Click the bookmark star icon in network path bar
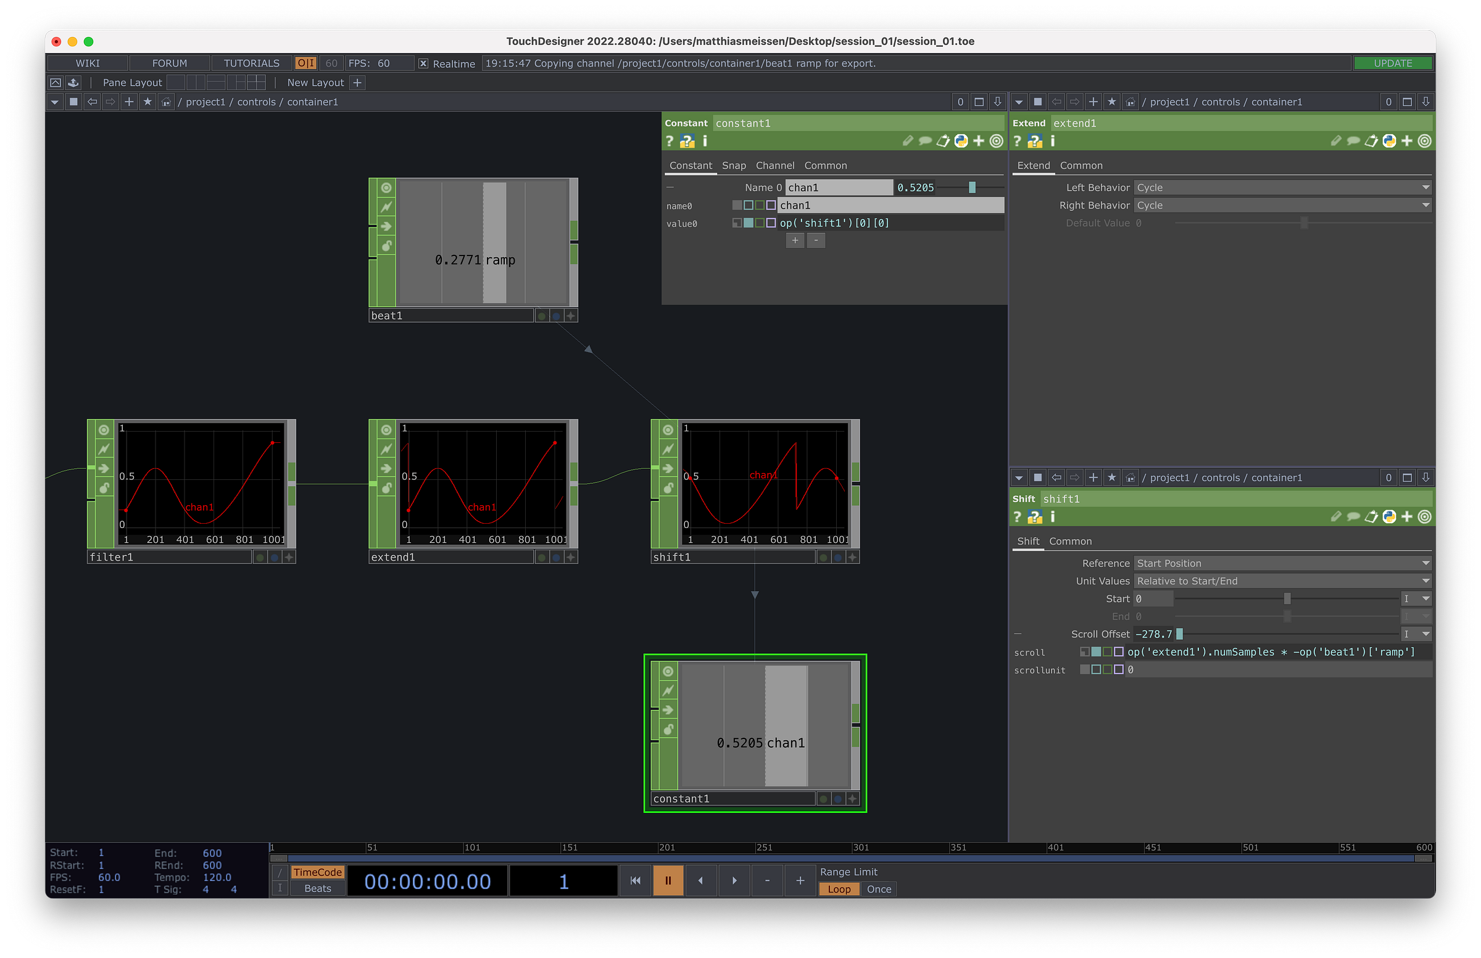Screen dimensions: 1481x958 point(147,101)
